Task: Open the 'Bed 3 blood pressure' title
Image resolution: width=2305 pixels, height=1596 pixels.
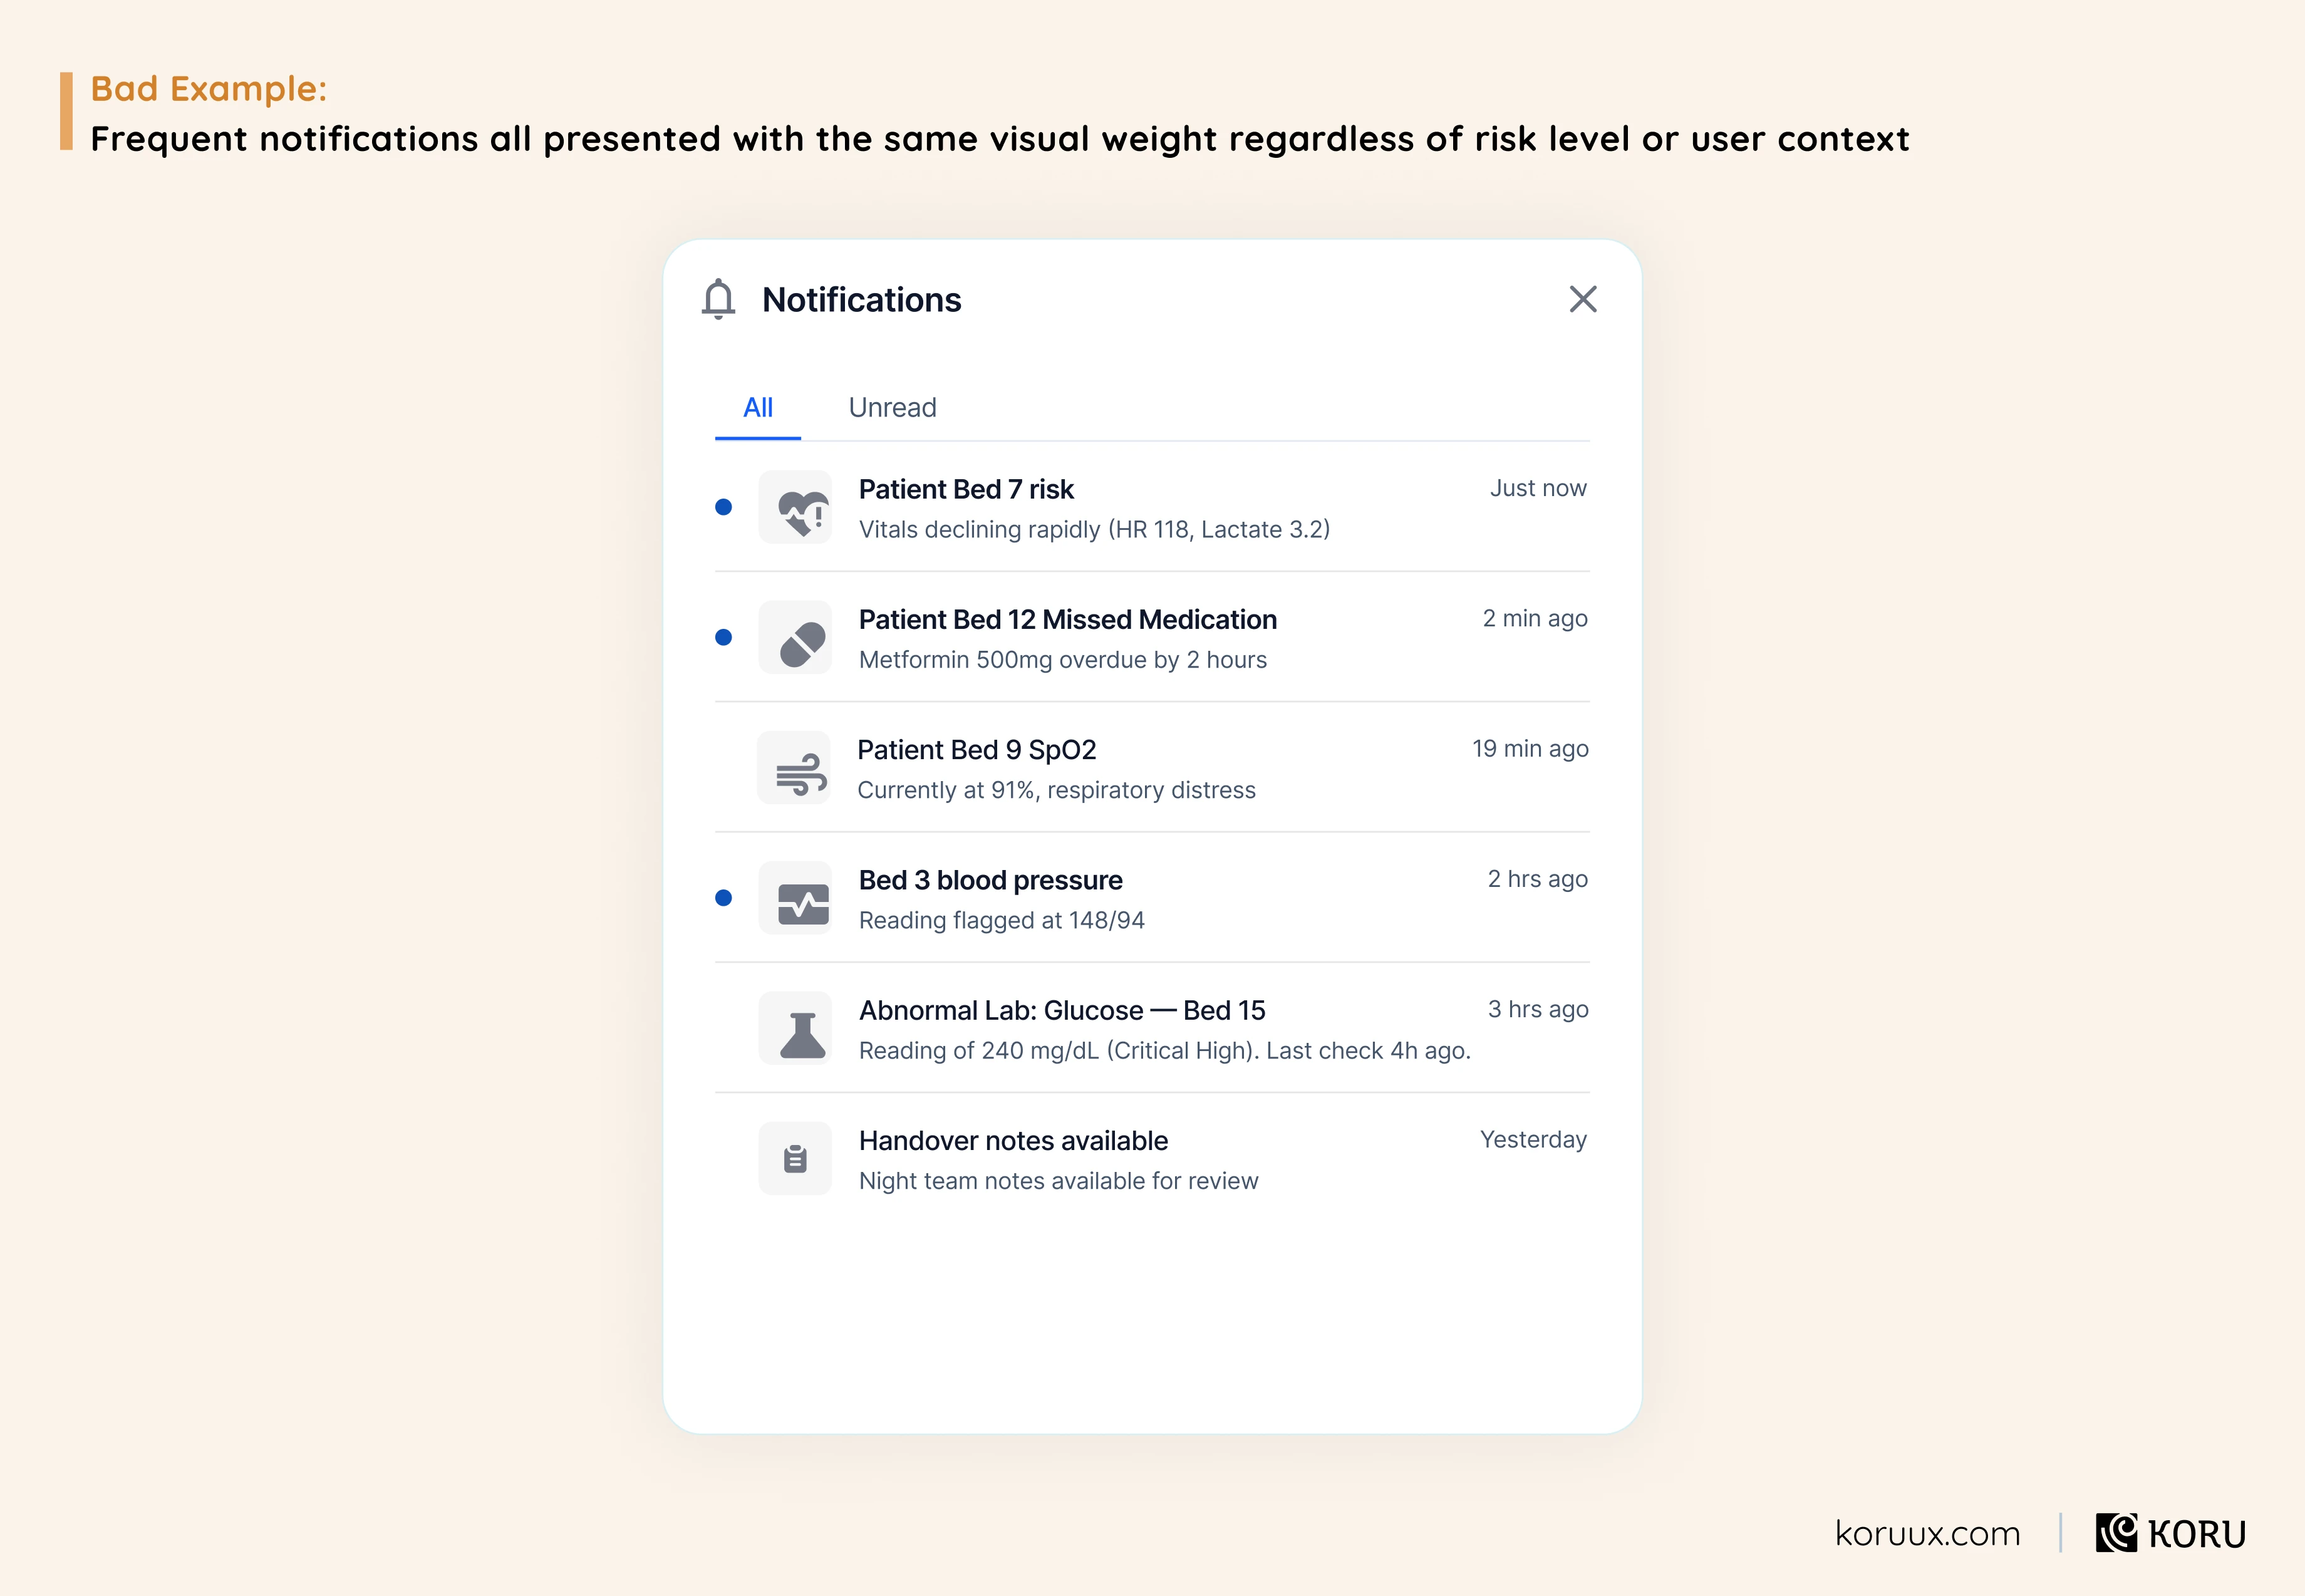Action: (x=990, y=880)
